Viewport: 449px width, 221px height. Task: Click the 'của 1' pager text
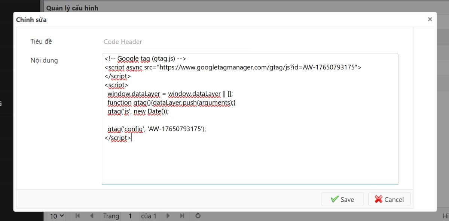pos(149,216)
